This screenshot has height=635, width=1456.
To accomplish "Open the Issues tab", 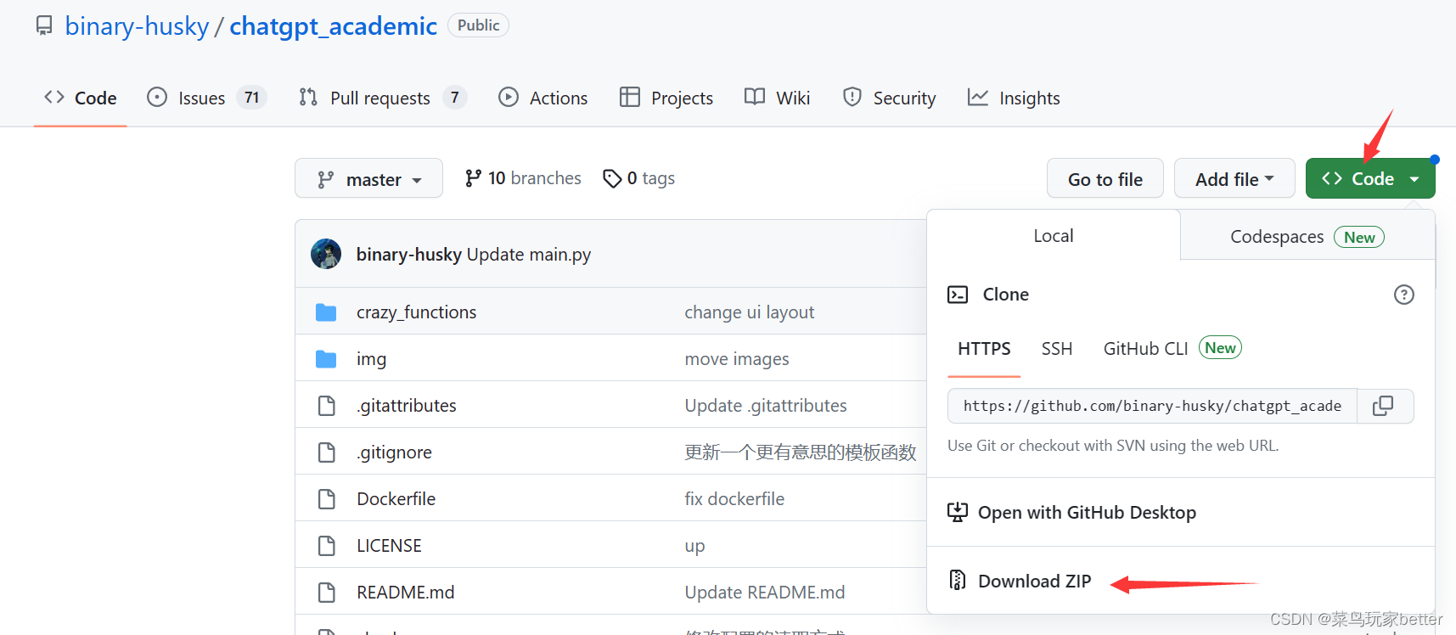I will (206, 98).
